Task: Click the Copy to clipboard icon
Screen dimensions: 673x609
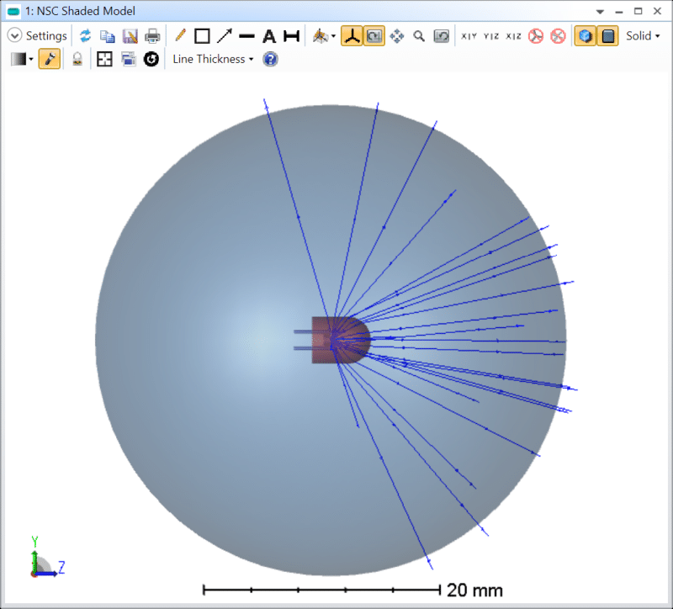Action: click(x=109, y=36)
